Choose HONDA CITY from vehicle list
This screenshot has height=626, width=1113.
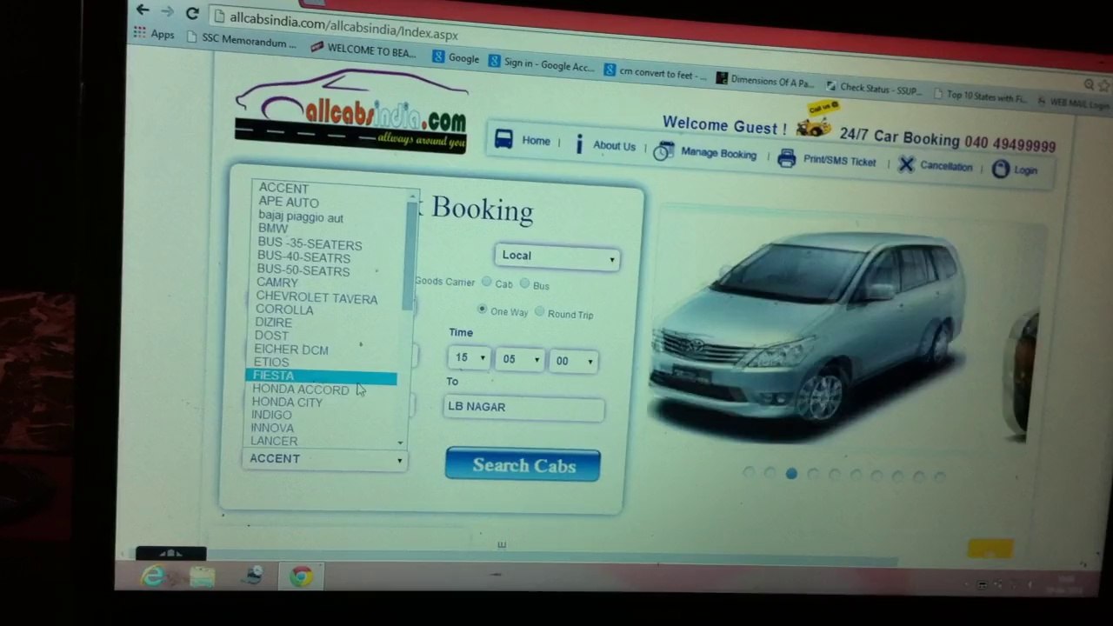287,403
